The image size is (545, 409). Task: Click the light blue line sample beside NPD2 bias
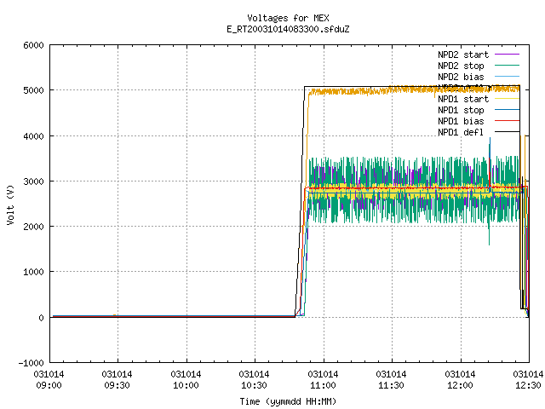click(x=508, y=76)
